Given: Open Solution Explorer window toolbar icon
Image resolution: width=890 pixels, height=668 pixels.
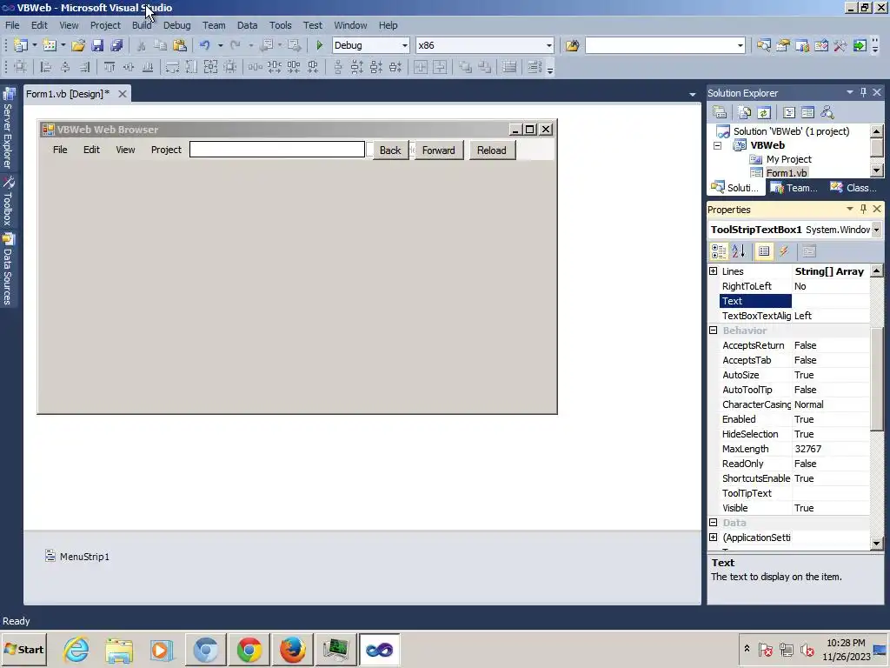Looking at the screenshot, I should [763, 45].
